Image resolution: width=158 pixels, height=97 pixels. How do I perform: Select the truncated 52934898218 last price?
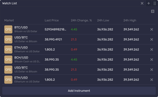[56, 29]
